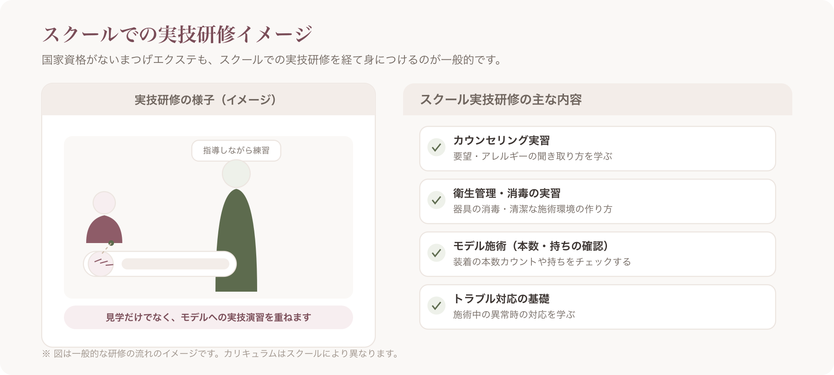Click the 指導しながら練習 speech bubble

tap(236, 150)
